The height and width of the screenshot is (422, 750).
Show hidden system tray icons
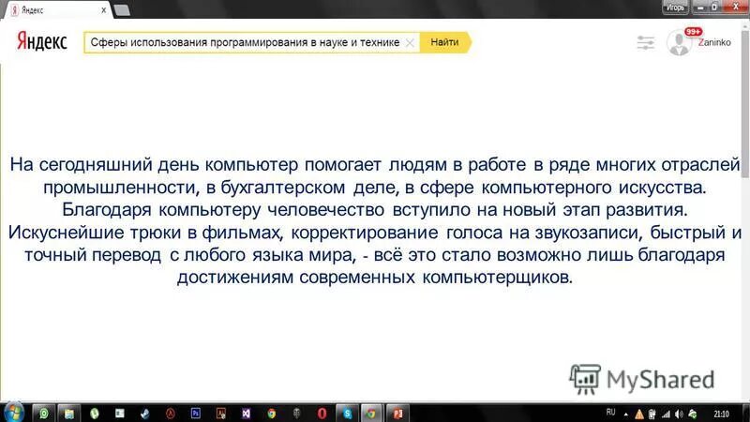click(x=625, y=414)
